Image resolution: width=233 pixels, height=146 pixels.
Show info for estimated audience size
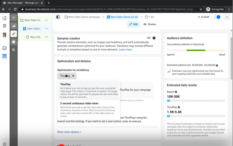pos(217,65)
